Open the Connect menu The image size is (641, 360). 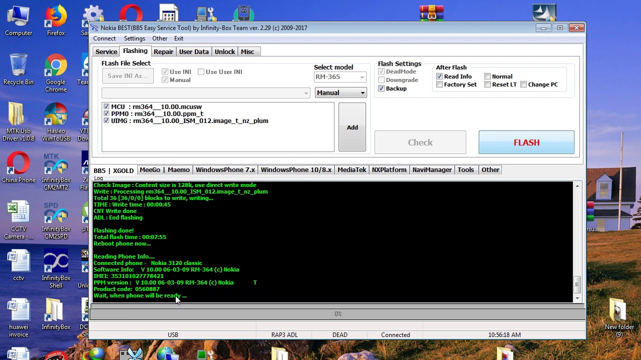104,38
